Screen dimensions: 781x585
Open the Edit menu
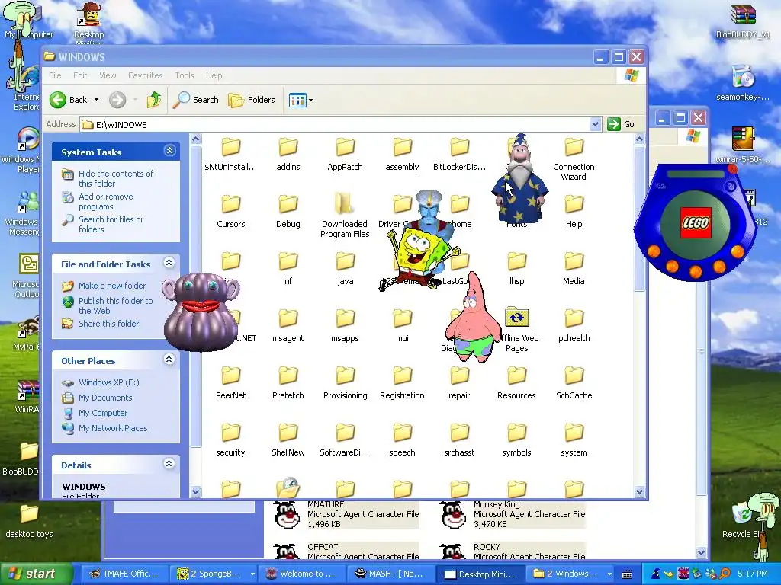click(x=79, y=75)
